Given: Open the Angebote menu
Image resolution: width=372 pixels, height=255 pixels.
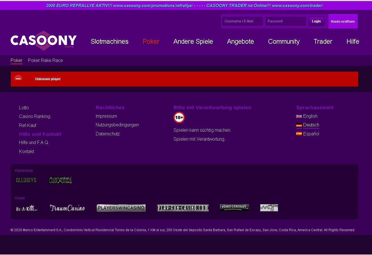Looking at the screenshot, I should pos(241,41).
